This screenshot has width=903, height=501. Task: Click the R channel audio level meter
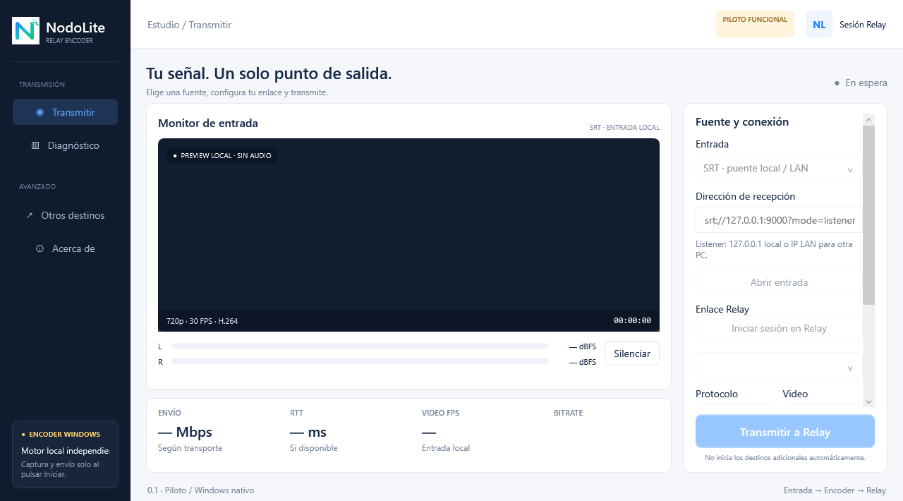pyautogui.click(x=360, y=361)
